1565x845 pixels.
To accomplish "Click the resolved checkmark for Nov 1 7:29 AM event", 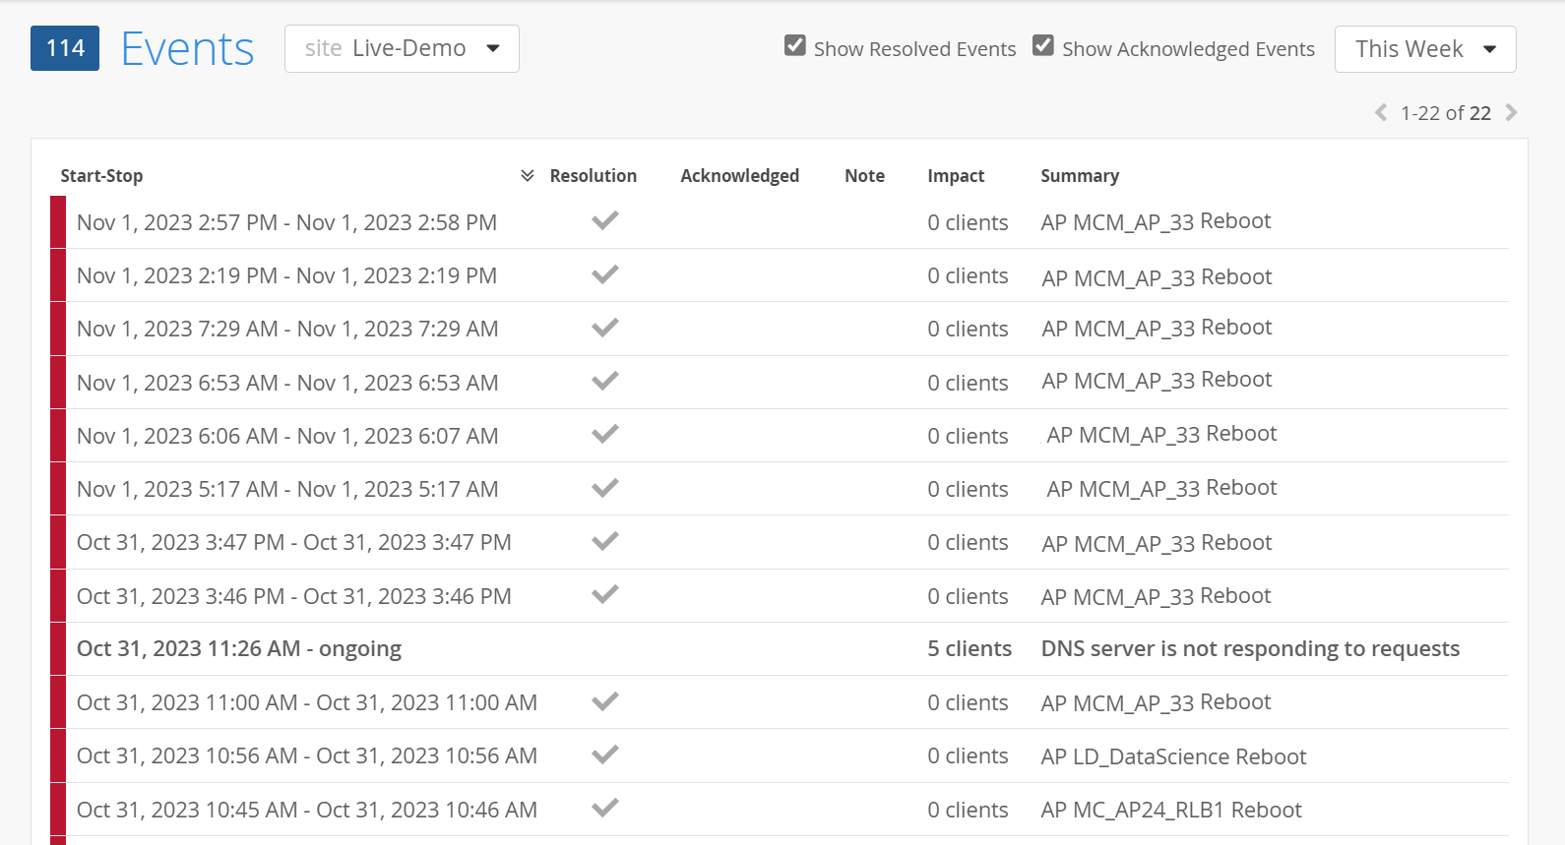I will (604, 328).
